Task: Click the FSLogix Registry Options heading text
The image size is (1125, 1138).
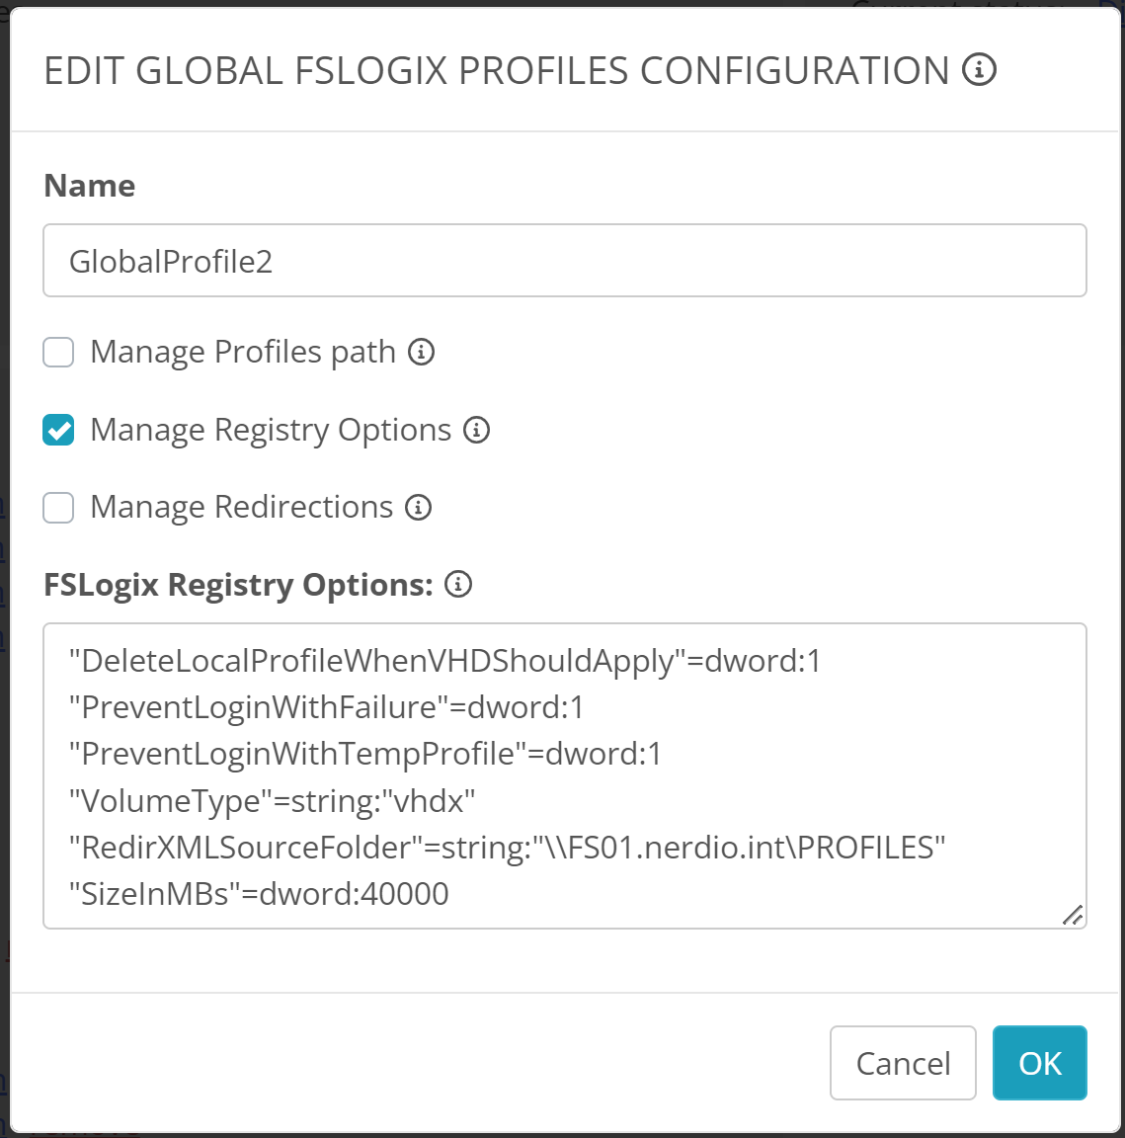Action: 238,585
